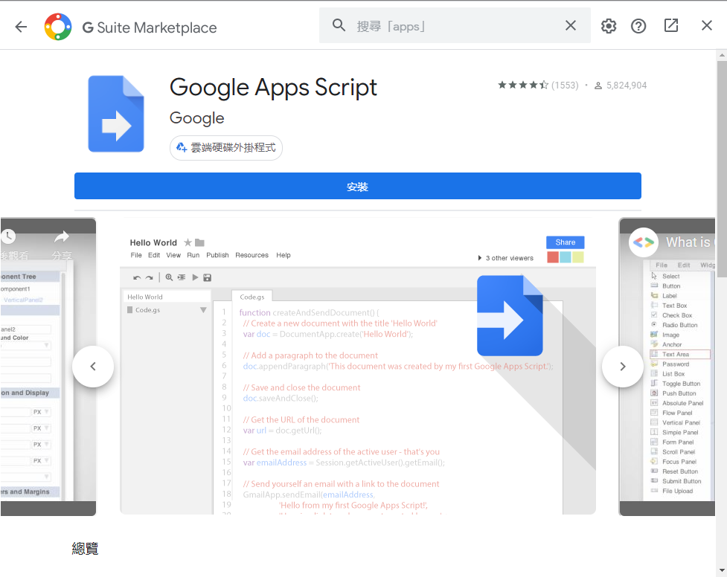The width and height of the screenshot is (727, 577).
Task: Click the blue install button
Action: point(357,187)
